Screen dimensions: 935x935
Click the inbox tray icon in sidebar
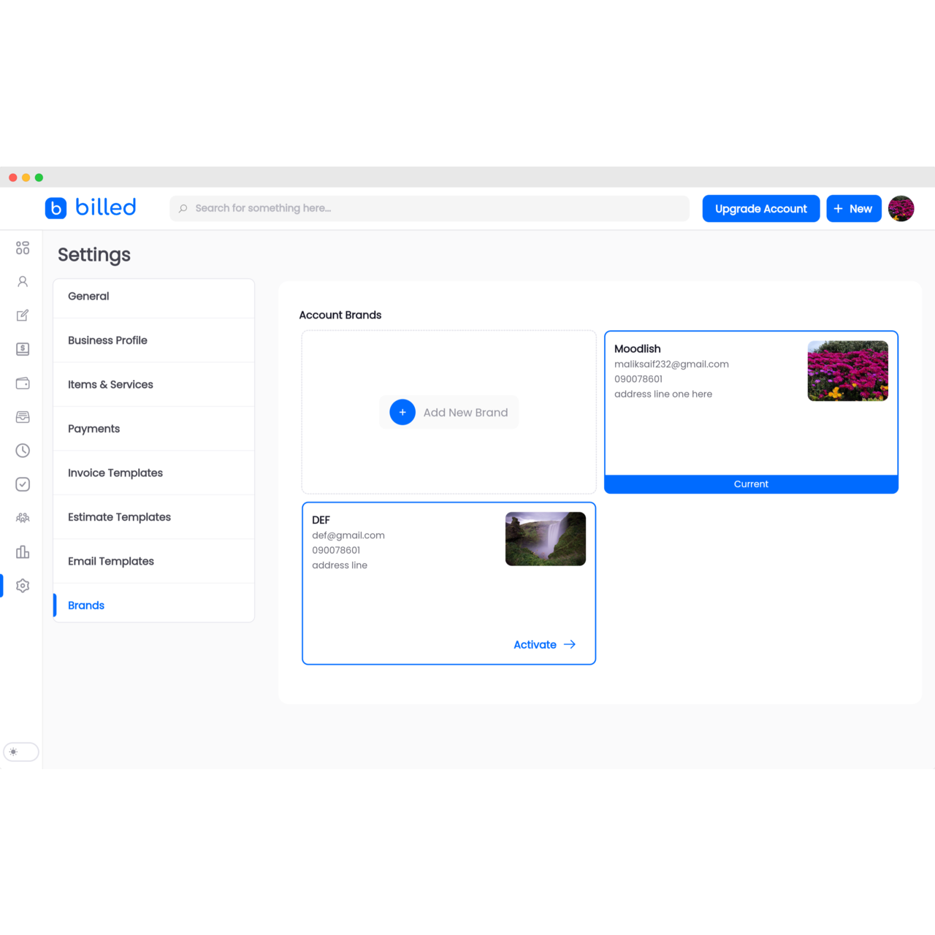pyautogui.click(x=23, y=417)
